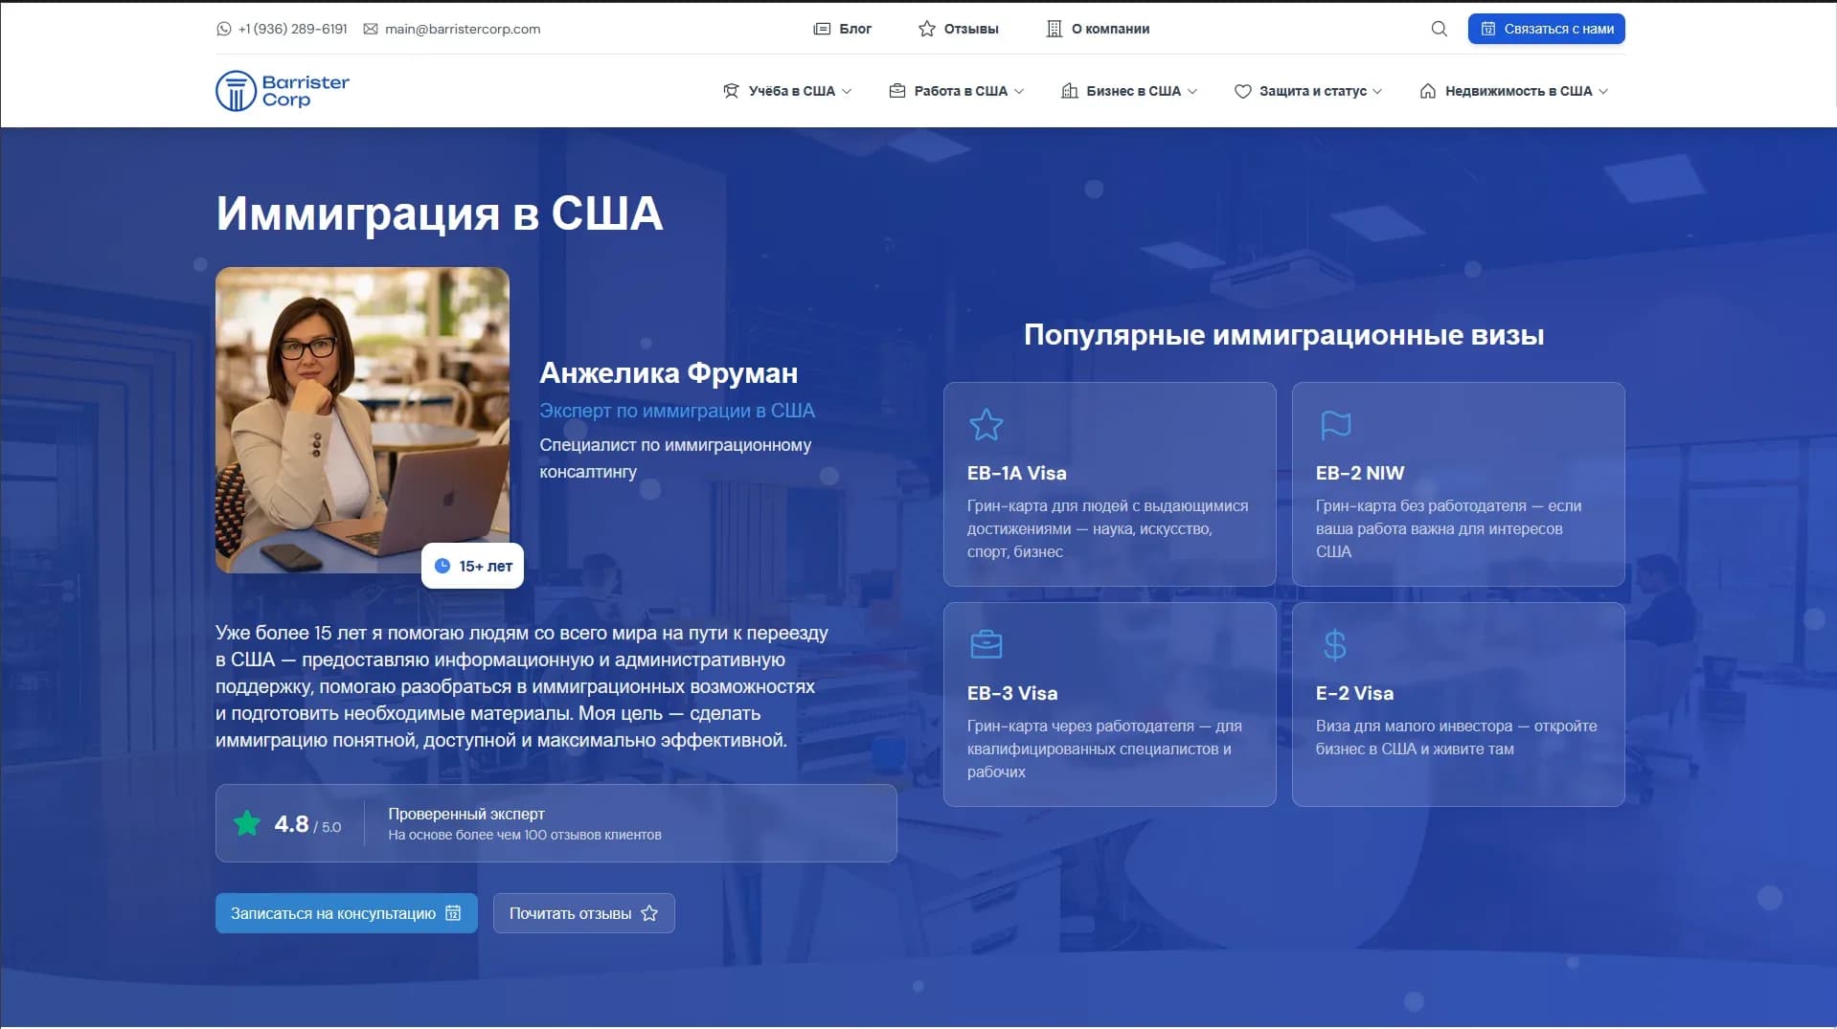Image resolution: width=1837 pixels, height=1029 pixels.
Task: Click the Отзывы star icon in header
Action: coord(926,29)
